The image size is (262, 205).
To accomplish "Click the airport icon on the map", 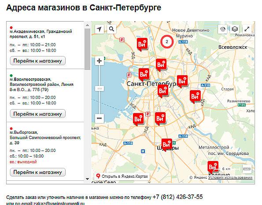I will [143, 151].
